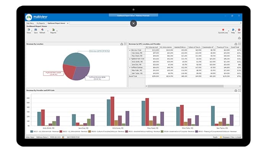Open the Reports toolbar icon
This screenshot has width=267, height=152.
53,30
